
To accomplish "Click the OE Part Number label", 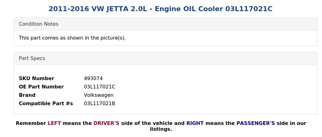I will tap(41, 87).
